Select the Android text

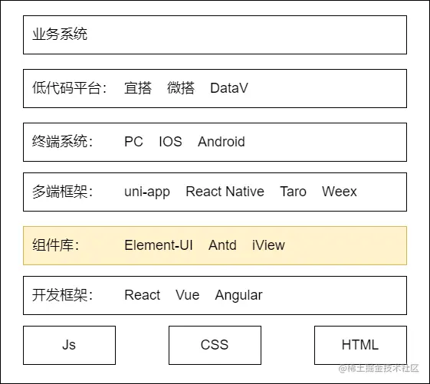[222, 142]
